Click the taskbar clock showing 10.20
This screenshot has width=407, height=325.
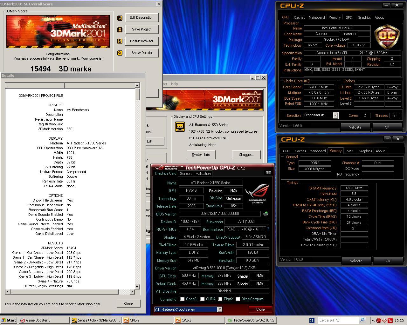tap(399, 321)
